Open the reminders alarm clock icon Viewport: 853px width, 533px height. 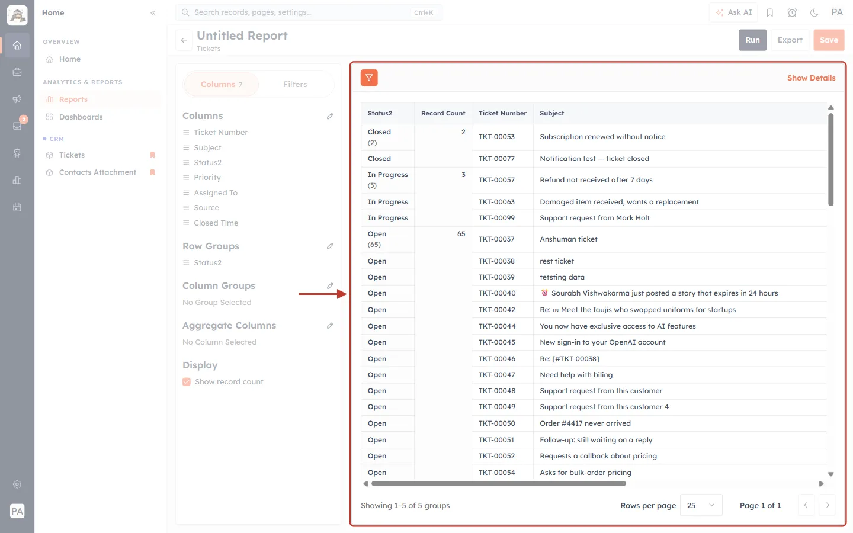click(x=792, y=12)
